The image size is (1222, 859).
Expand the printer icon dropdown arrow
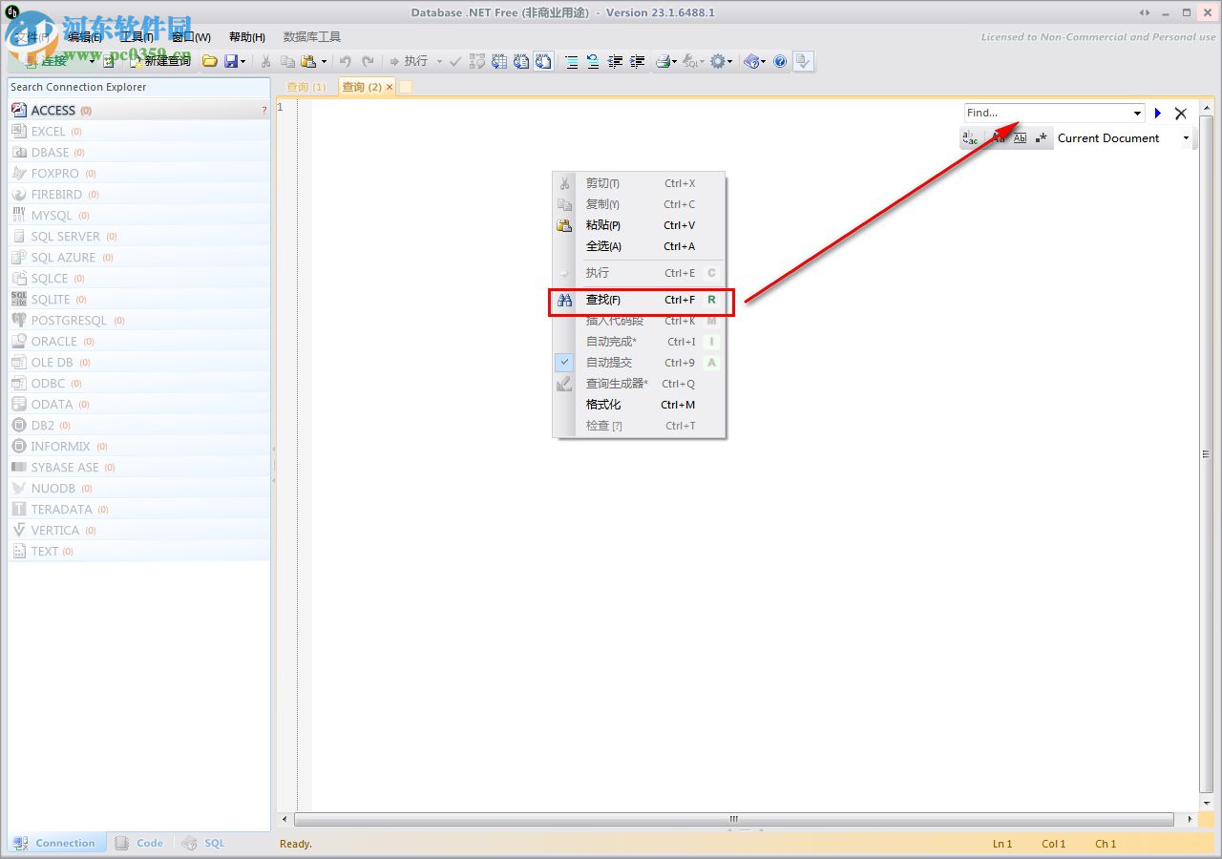click(675, 61)
